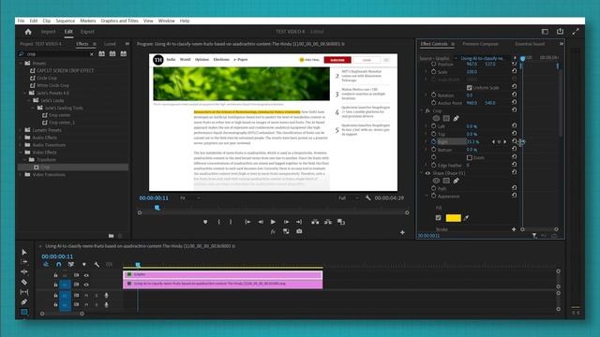Image resolution: width=600 pixels, height=337 pixels.
Task: Click the program monitor playhead marker
Action: (x=157, y=208)
